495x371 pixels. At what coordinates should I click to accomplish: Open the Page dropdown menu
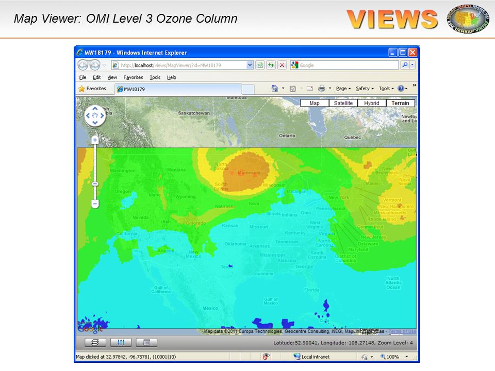[343, 89]
